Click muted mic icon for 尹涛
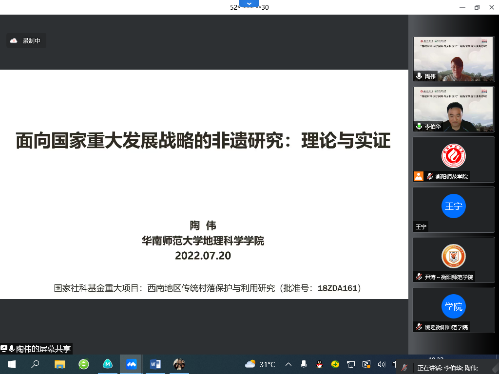This screenshot has width=499, height=374. pos(419,277)
